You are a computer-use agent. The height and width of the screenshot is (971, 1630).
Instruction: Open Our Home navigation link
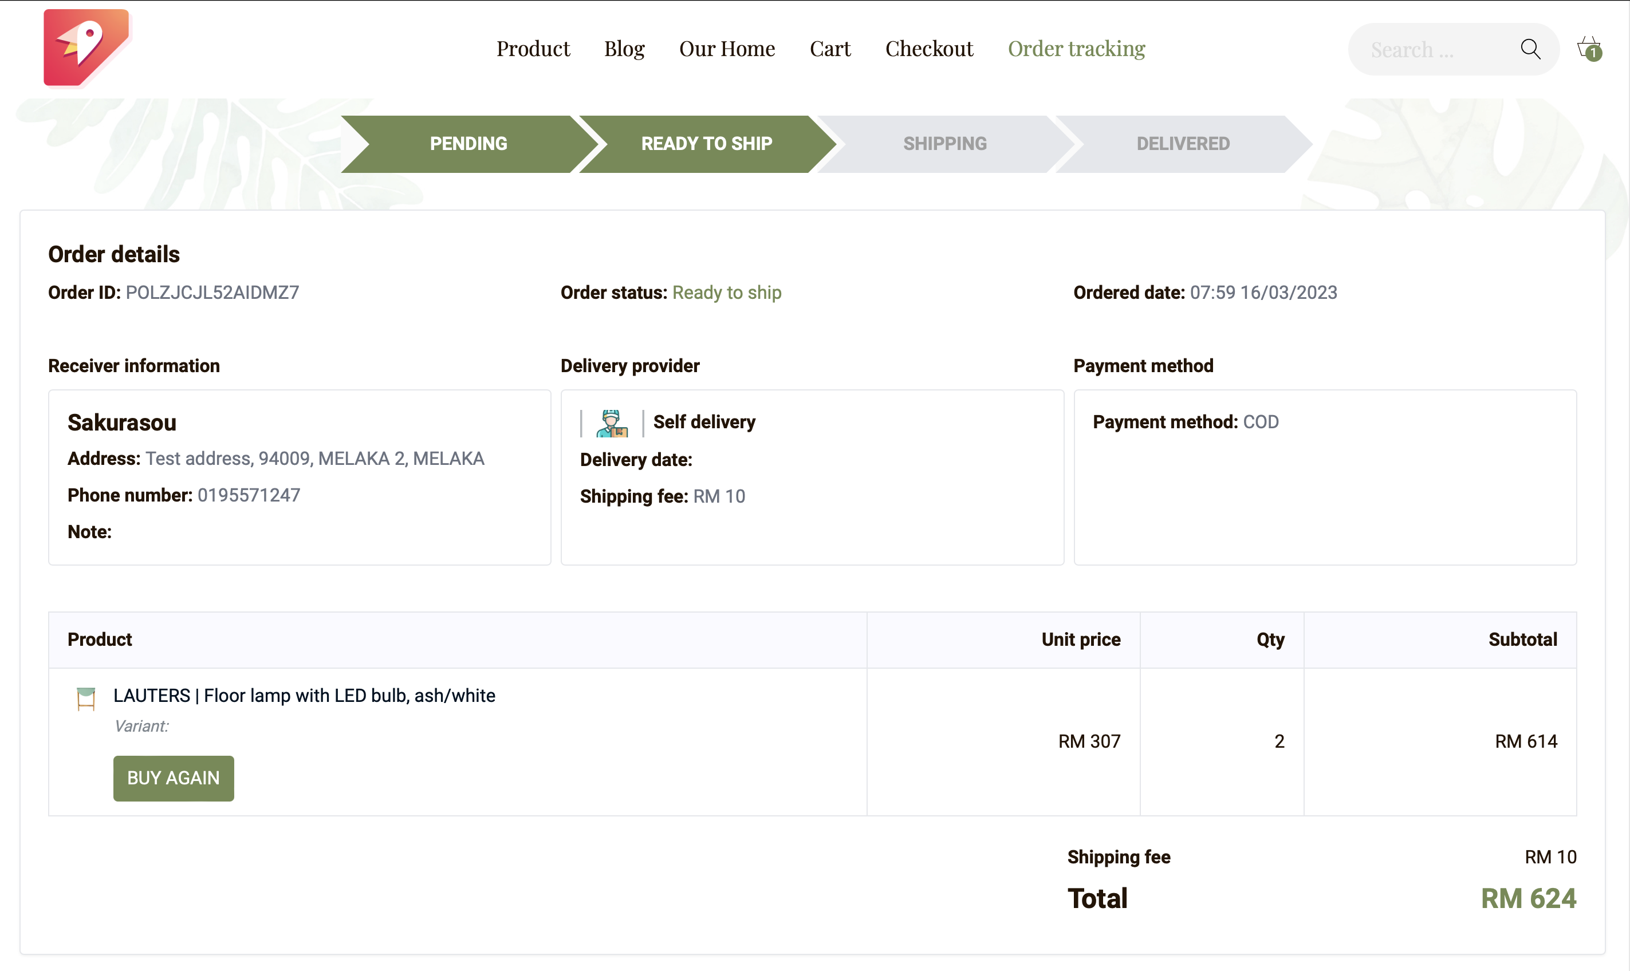tap(726, 49)
